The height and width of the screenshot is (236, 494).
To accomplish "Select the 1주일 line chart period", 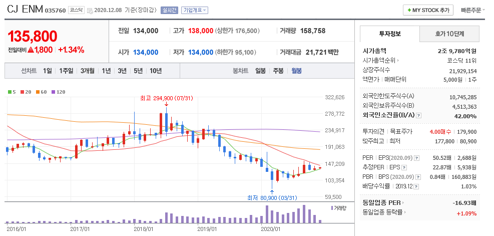I will pos(66,71).
